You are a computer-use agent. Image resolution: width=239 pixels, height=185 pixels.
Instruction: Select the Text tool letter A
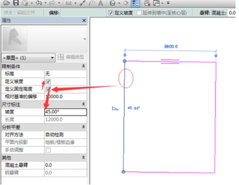tap(101, 3)
